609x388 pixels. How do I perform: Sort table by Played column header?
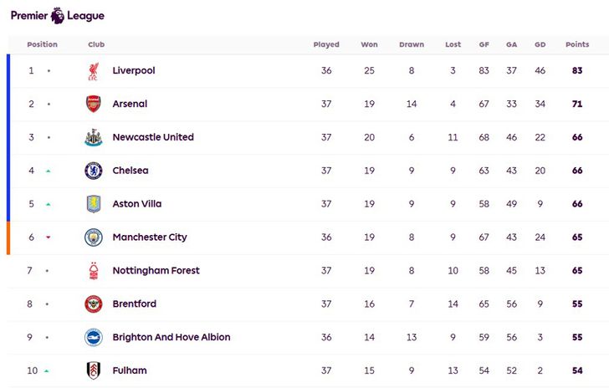click(326, 44)
